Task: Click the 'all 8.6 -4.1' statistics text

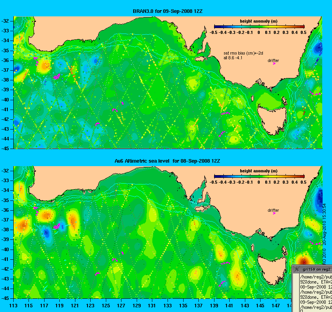Action: coord(233,58)
